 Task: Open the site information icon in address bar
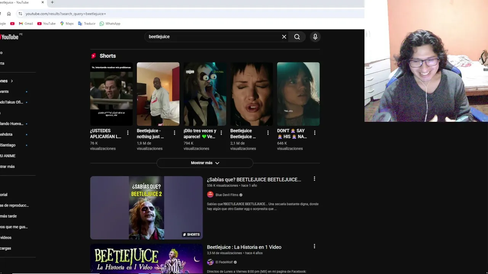tap(20, 14)
